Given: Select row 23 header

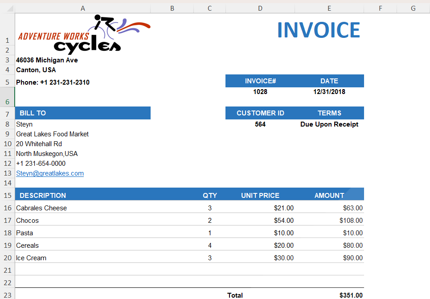Looking at the screenshot, I should click(8, 295).
